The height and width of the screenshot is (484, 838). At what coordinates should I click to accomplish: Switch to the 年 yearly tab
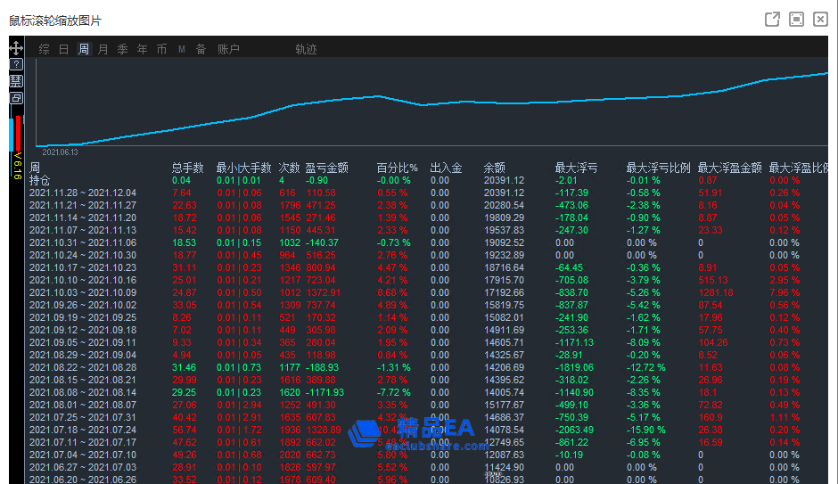point(143,50)
